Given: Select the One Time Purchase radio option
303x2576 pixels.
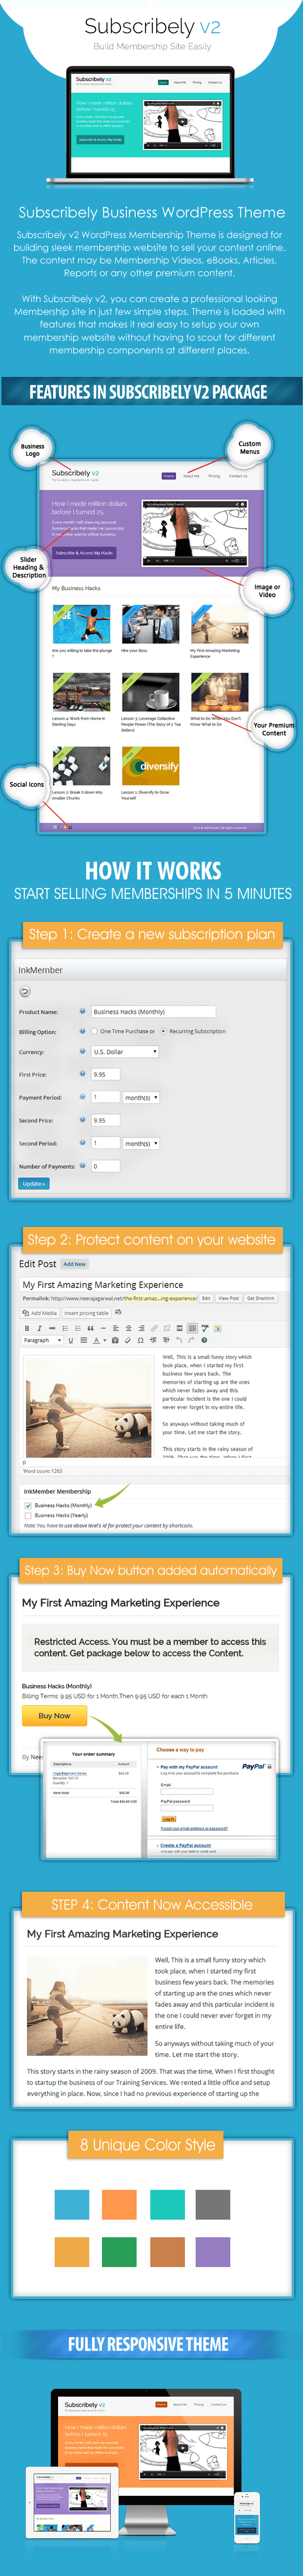Looking at the screenshot, I should click(95, 1031).
